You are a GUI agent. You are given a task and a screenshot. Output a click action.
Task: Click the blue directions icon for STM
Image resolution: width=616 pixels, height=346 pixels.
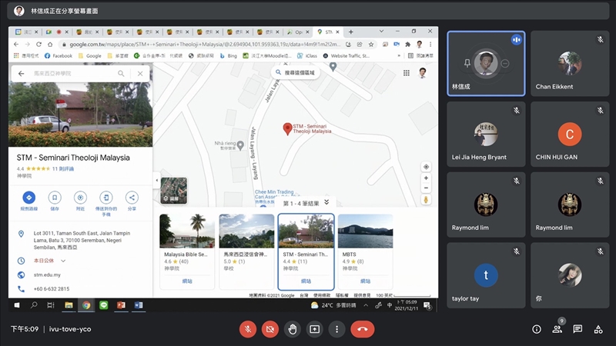(x=28, y=198)
